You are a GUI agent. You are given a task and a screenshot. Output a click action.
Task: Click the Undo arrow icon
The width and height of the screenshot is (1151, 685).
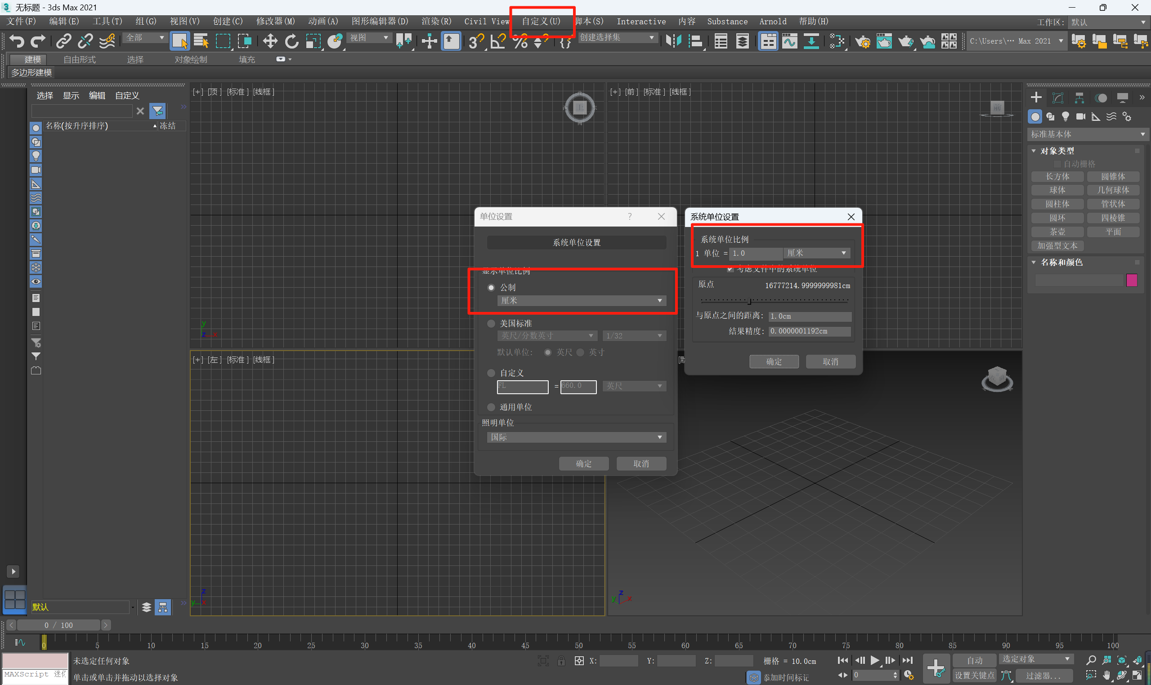17,41
